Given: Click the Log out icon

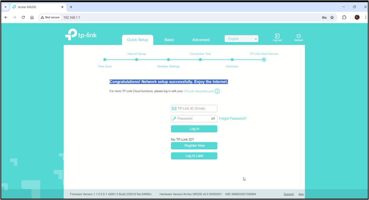Looking at the screenshot, I should (277, 36).
